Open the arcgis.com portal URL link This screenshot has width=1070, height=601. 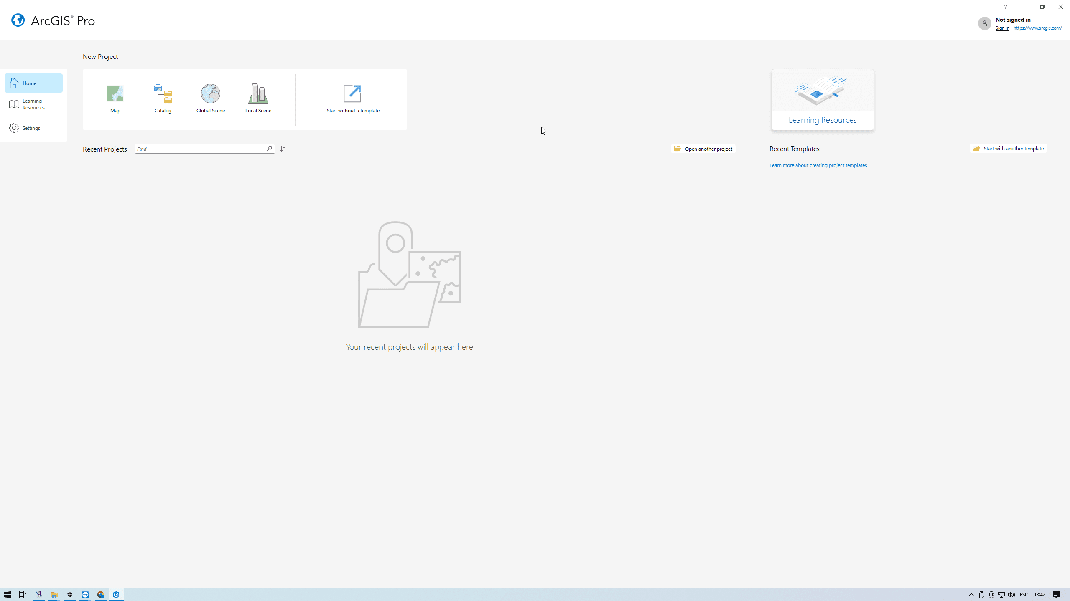pos(1037,28)
